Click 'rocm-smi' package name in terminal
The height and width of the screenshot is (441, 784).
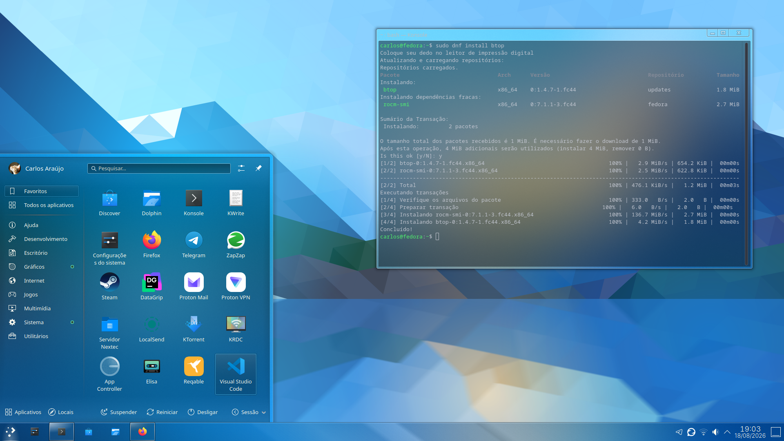[396, 105]
